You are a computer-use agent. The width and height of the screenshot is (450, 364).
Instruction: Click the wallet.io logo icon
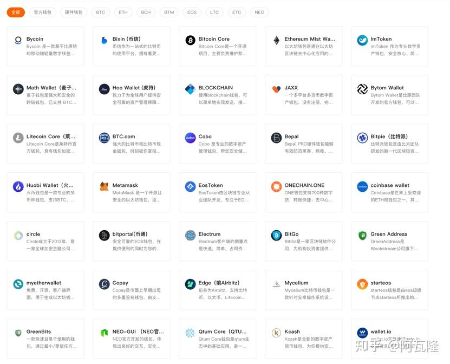pos(362,333)
